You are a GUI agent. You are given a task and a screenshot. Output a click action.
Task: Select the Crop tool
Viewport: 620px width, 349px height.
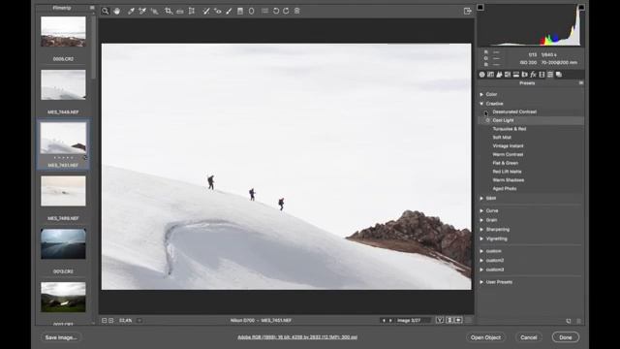point(169,11)
